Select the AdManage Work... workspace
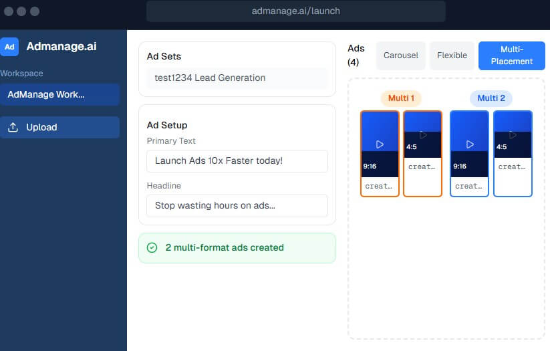 click(x=59, y=94)
